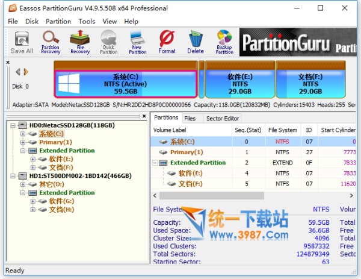Switch to the Files tab
The image size is (361, 279).
tap(190, 119)
